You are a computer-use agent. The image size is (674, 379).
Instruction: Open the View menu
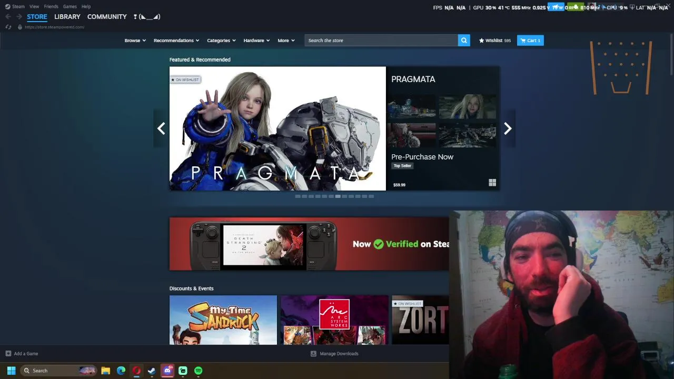click(34, 6)
